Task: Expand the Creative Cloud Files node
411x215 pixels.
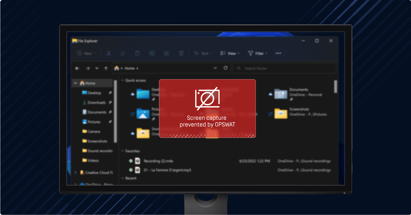Action: [76, 172]
